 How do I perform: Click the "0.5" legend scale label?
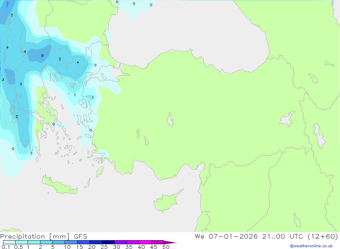(18, 247)
